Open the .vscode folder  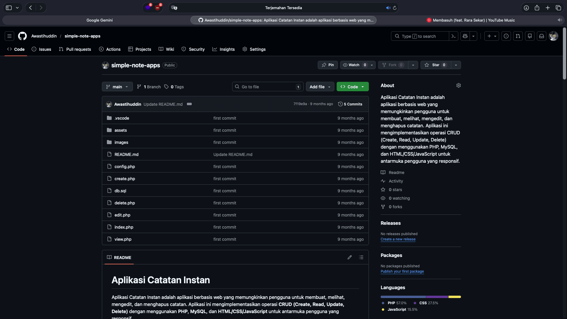coord(122,118)
